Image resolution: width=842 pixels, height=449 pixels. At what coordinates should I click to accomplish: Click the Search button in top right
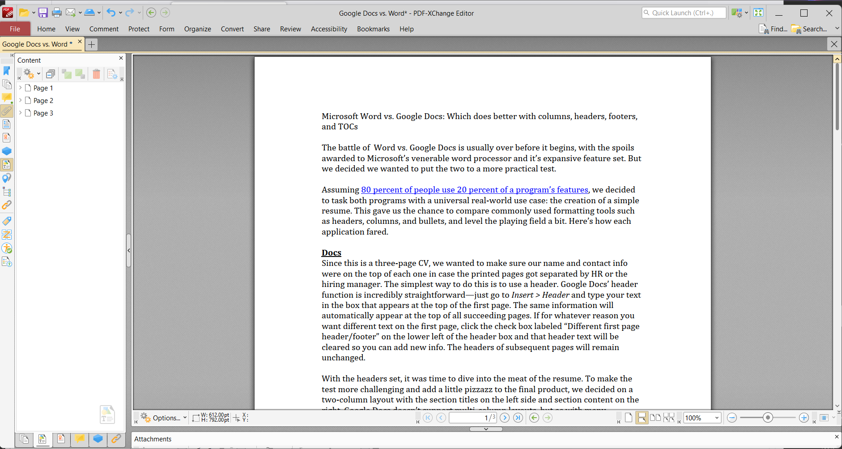[809, 29]
